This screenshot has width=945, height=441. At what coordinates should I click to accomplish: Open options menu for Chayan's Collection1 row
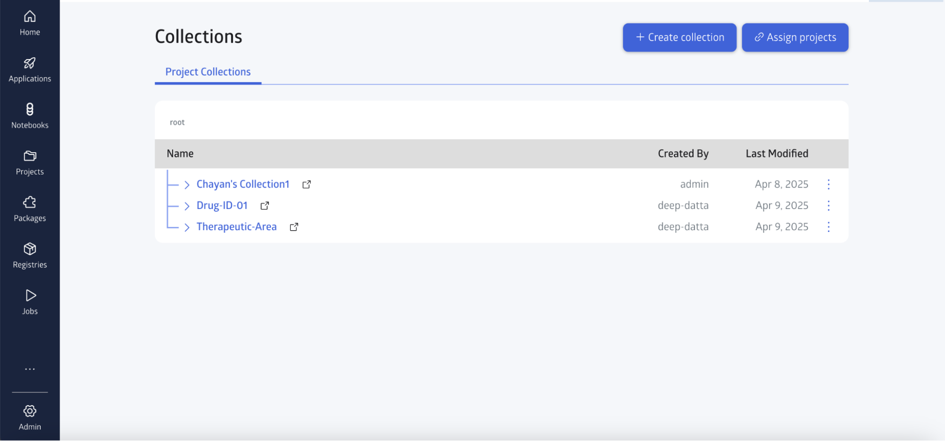click(x=828, y=184)
